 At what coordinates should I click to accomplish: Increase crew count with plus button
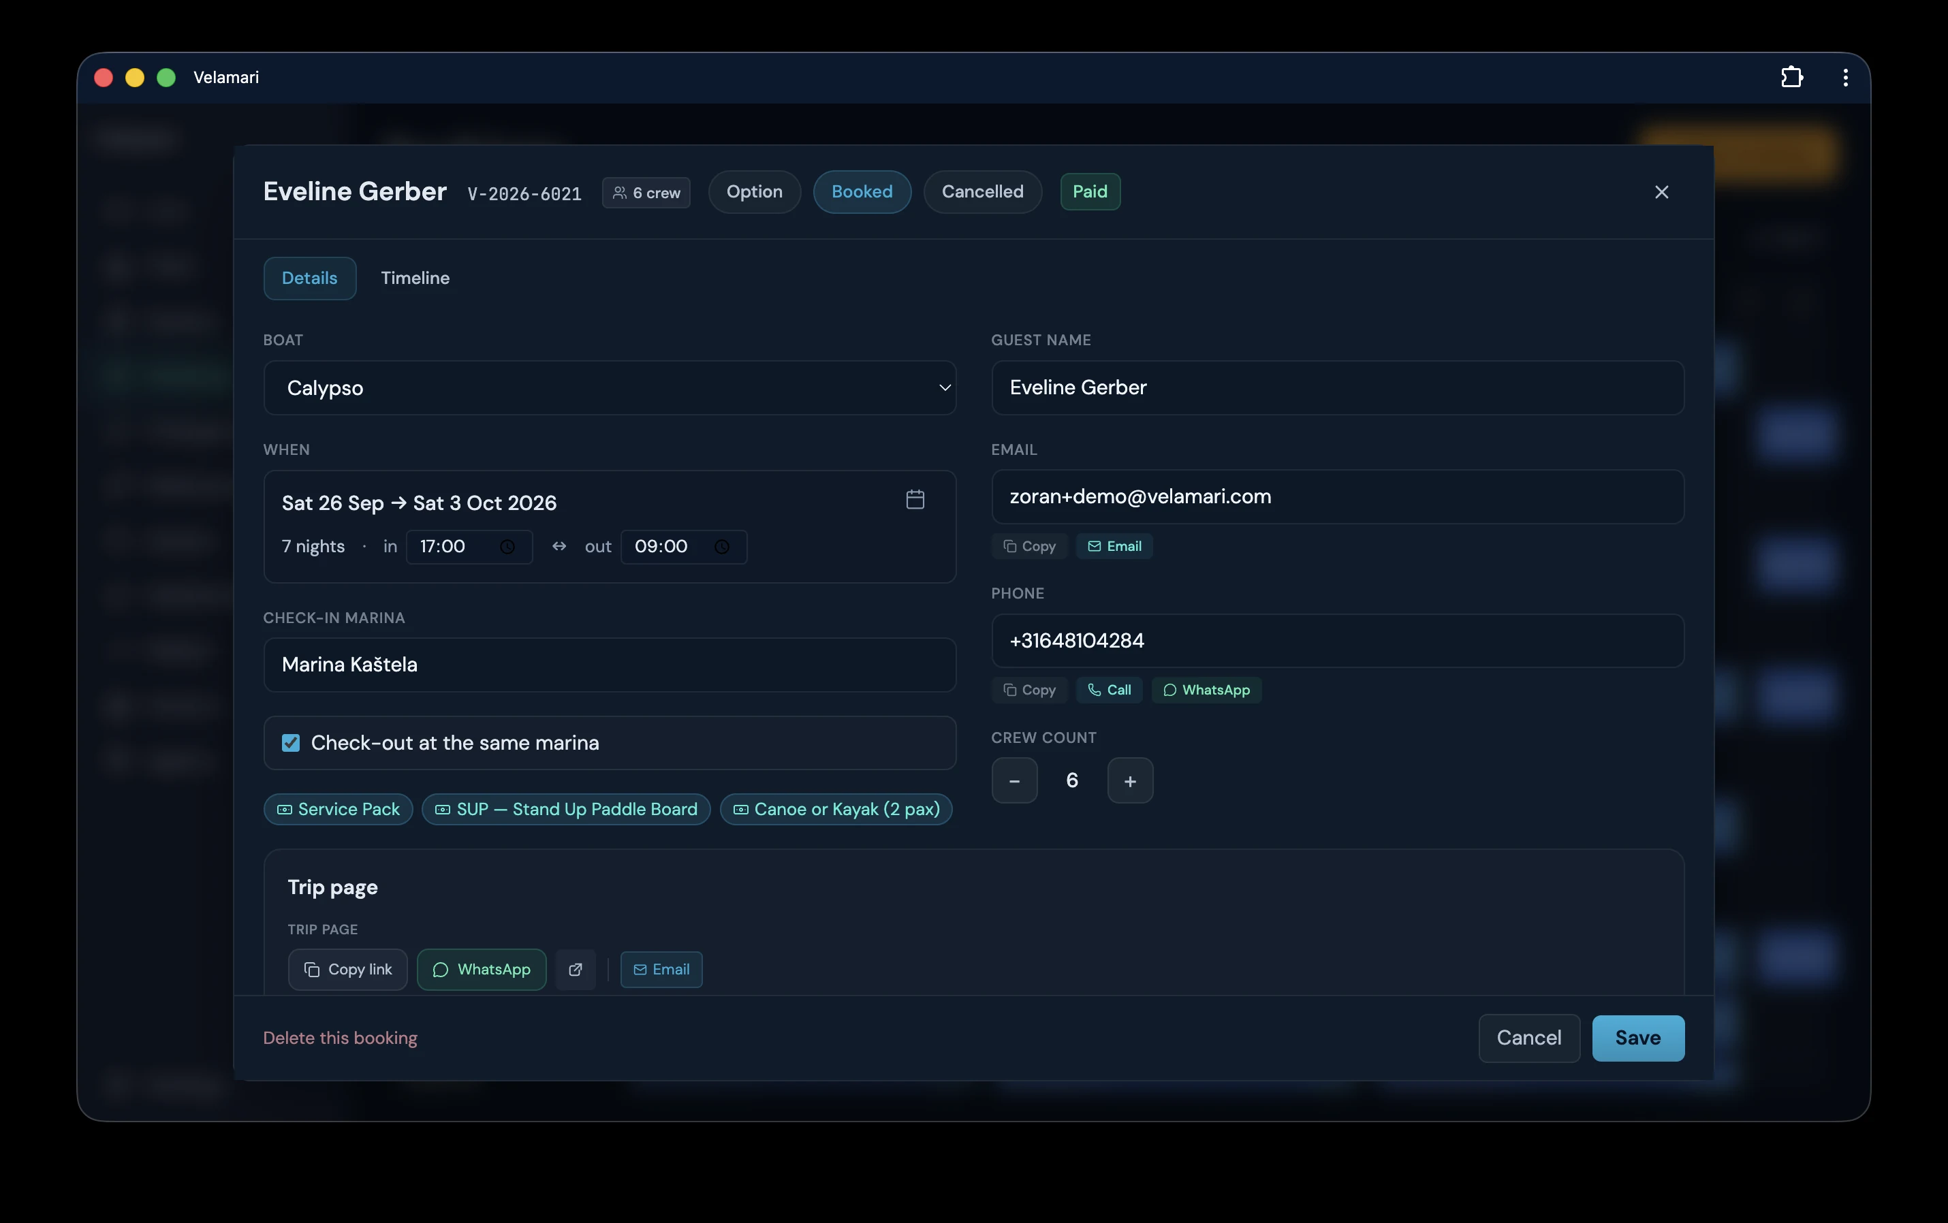tap(1130, 780)
